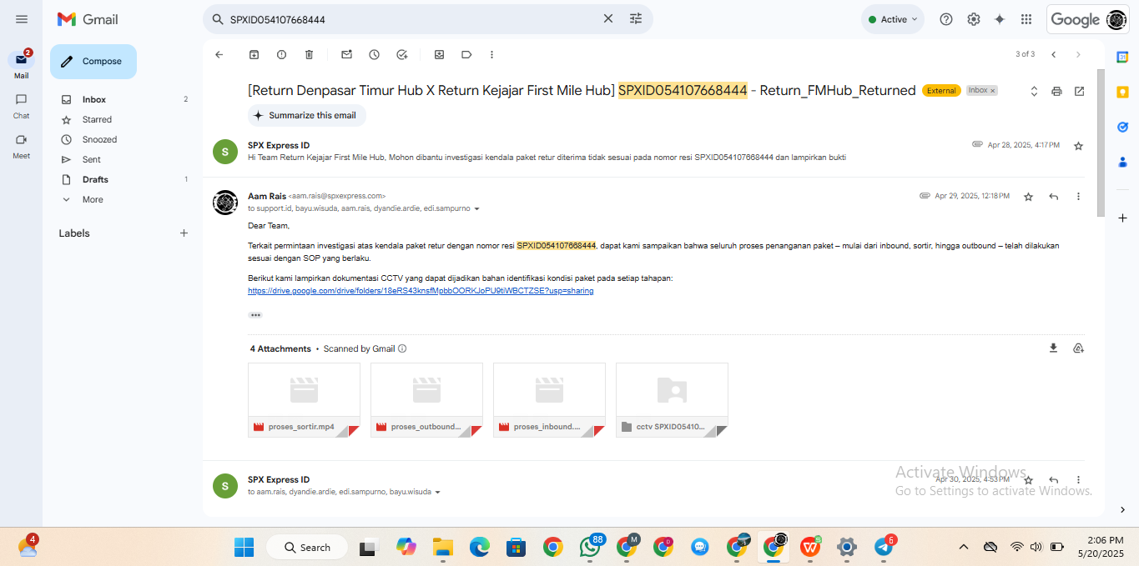Open conversation in new window
Screen dimensions: 1139x566
point(1079,91)
